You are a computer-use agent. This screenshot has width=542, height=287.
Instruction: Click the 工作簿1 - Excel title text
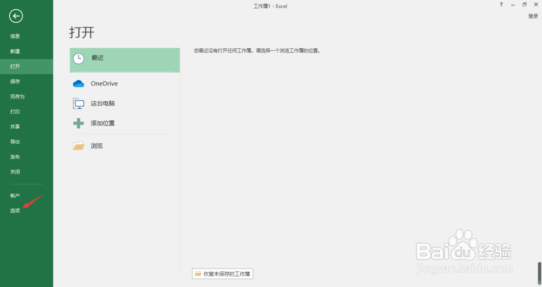pyautogui.click(x=270, y=6)
